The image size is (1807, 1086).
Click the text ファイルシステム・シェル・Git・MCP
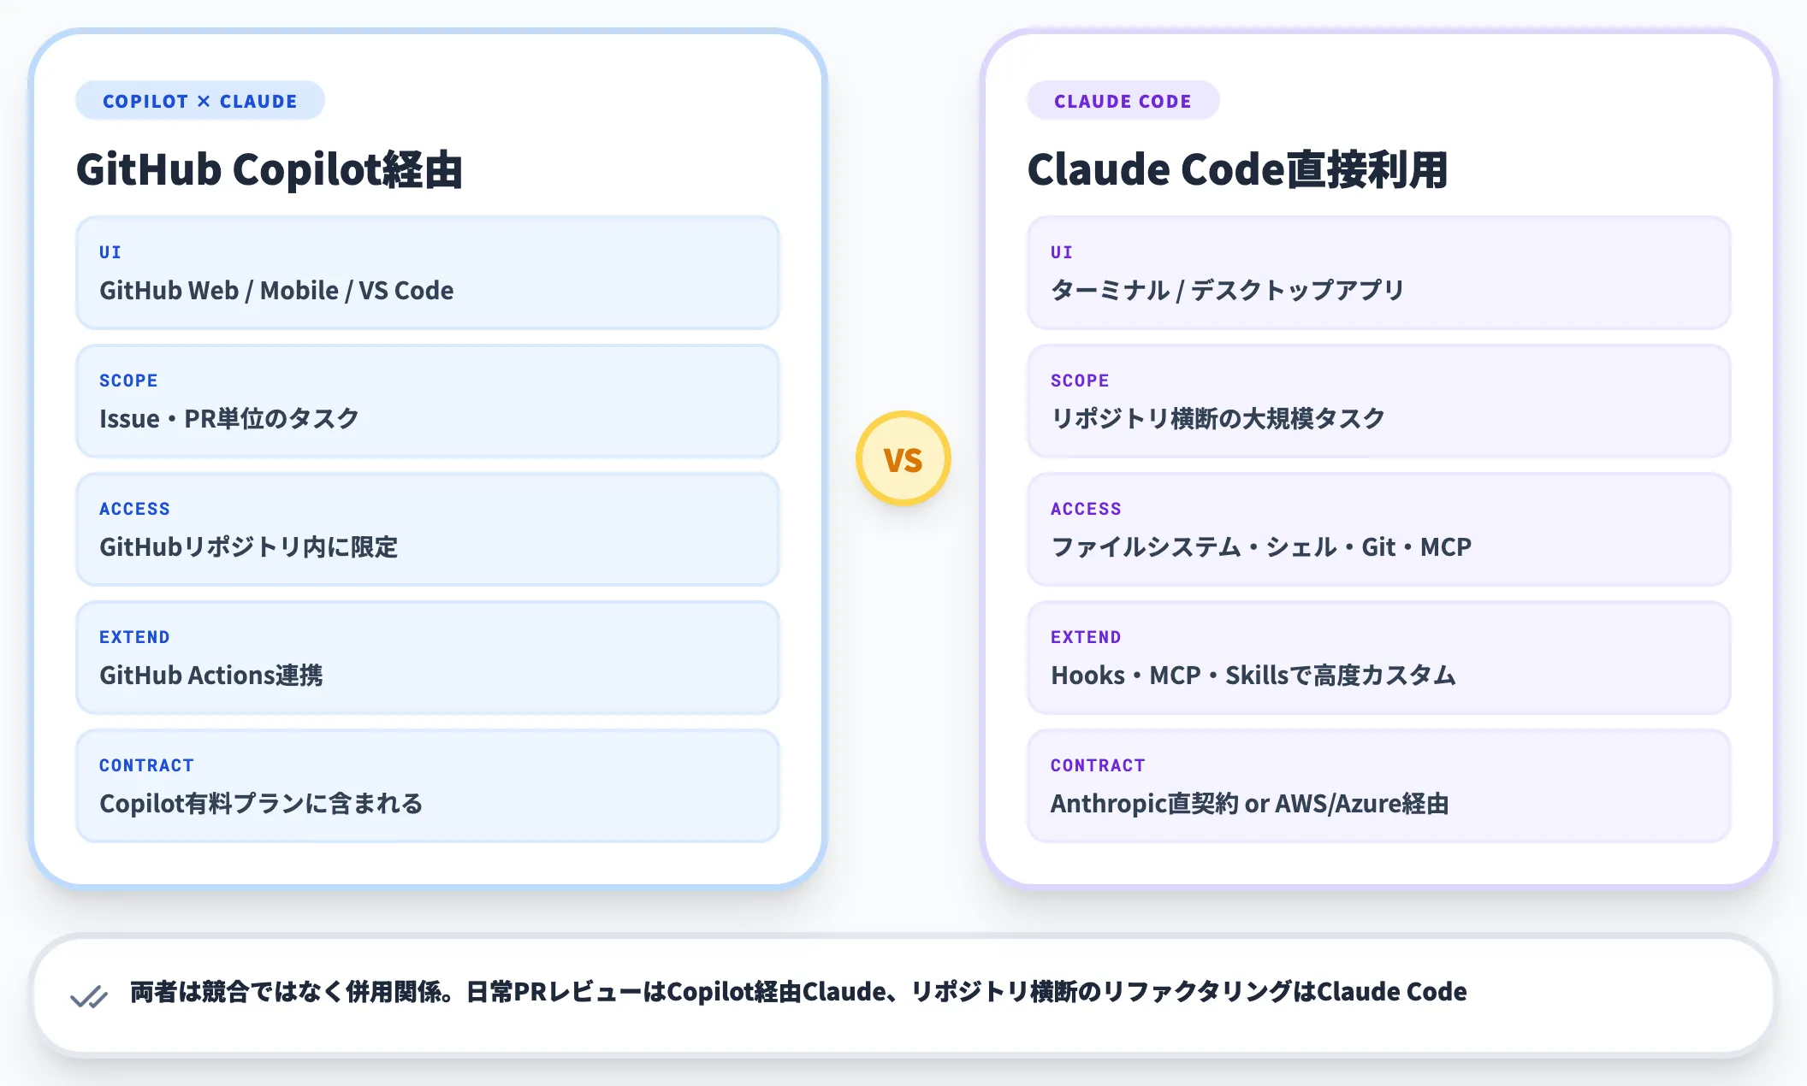coord(1261,547)
